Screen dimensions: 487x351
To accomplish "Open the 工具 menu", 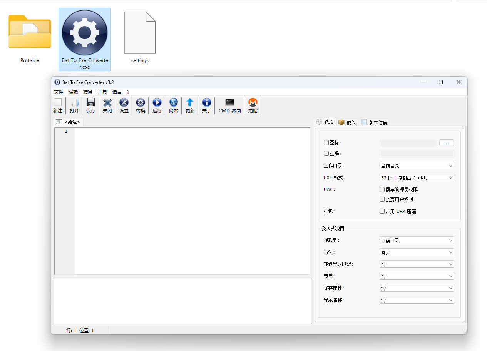I will point(102,92).
